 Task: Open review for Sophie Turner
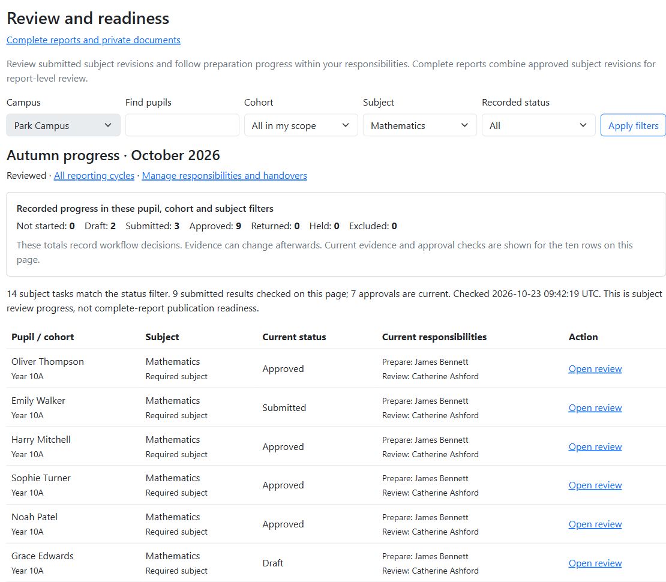point(595,485)
